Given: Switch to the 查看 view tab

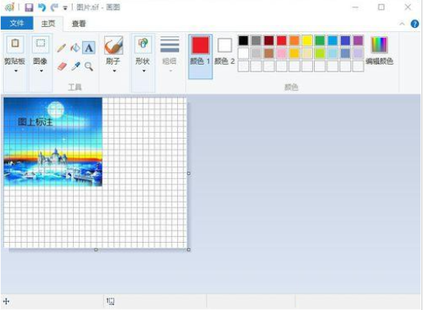Looking at the screenshot, I should [x=79, y=24].
